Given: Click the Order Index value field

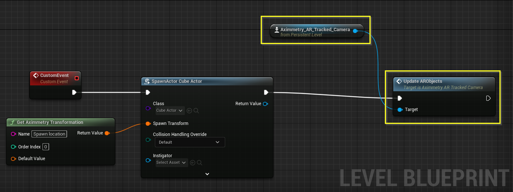Looking at the screenshot, I should coord(46,147).
